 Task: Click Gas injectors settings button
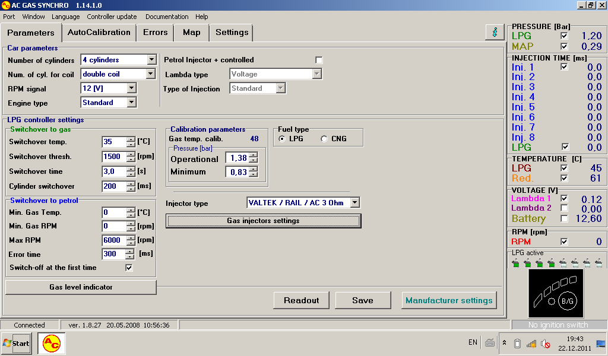coord(263,221)
